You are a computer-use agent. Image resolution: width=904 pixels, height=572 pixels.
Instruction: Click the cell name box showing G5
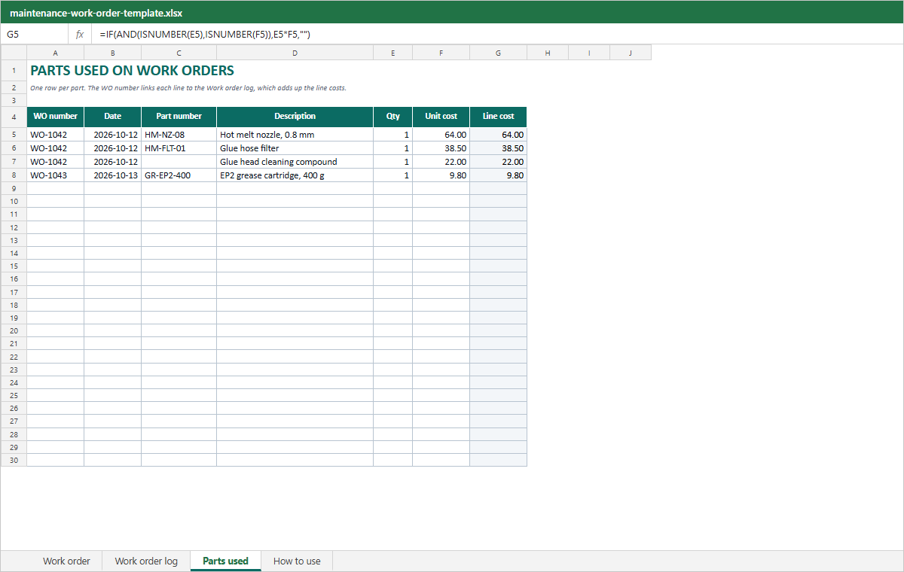pos(35,35)
